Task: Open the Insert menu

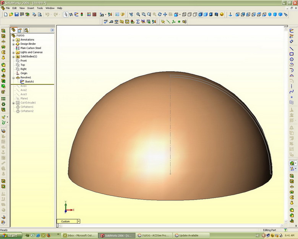Action: tap(31, 8)
